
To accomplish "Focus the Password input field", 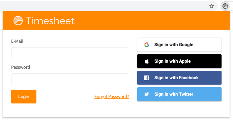I will click(x=70, y=79).
